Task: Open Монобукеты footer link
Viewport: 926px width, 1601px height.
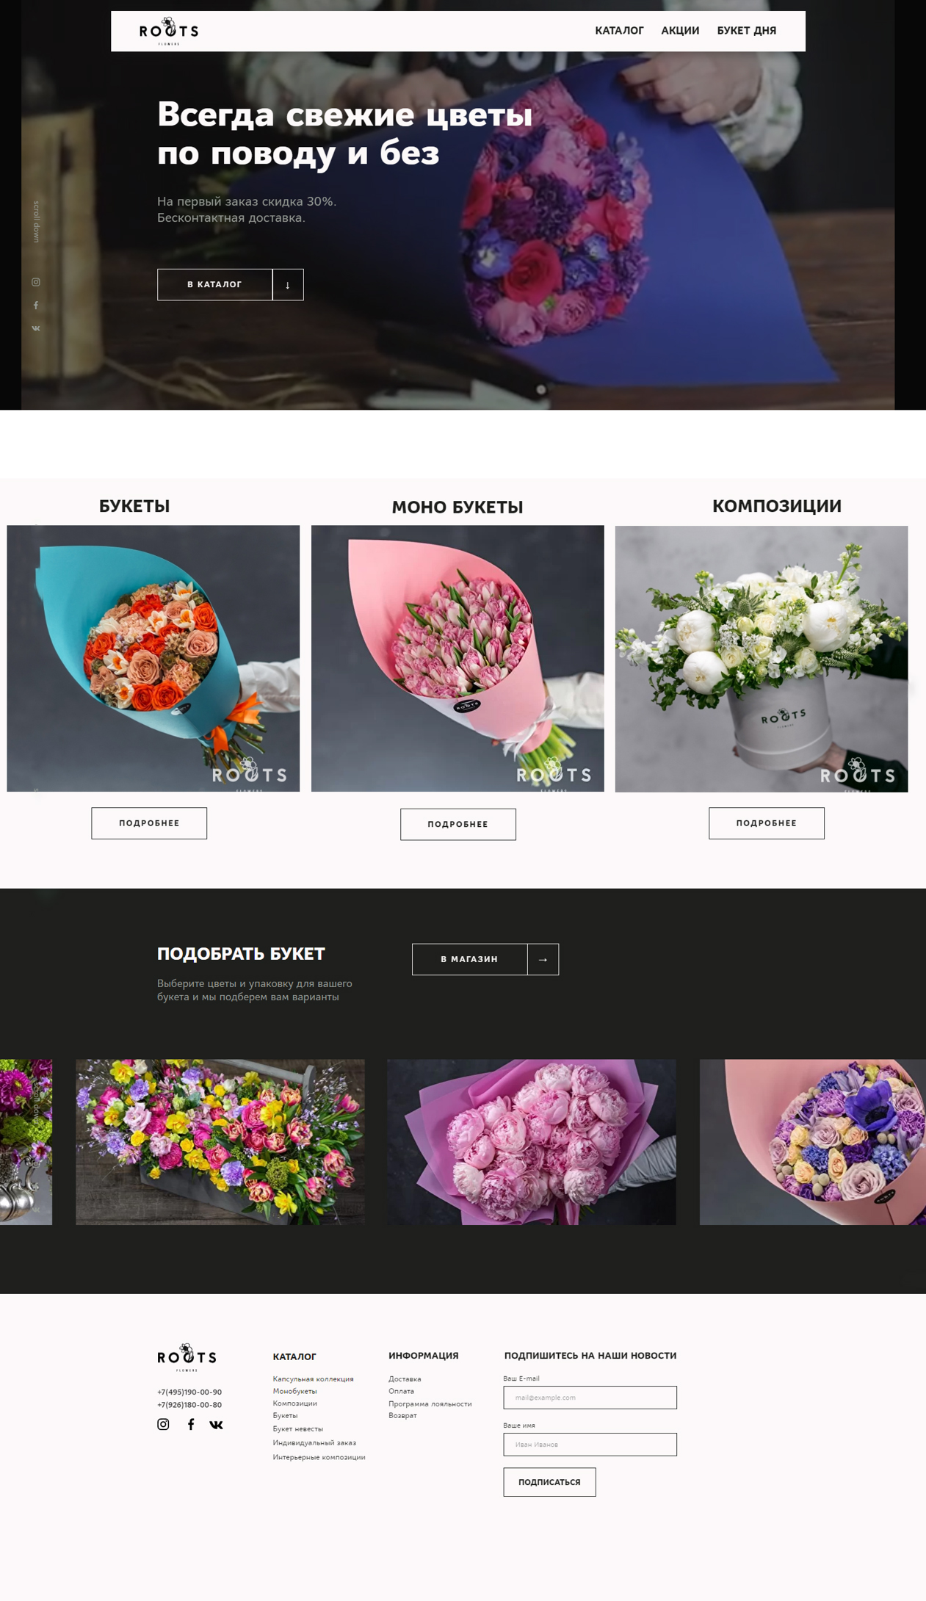Action: click(x=294, y=1391)
